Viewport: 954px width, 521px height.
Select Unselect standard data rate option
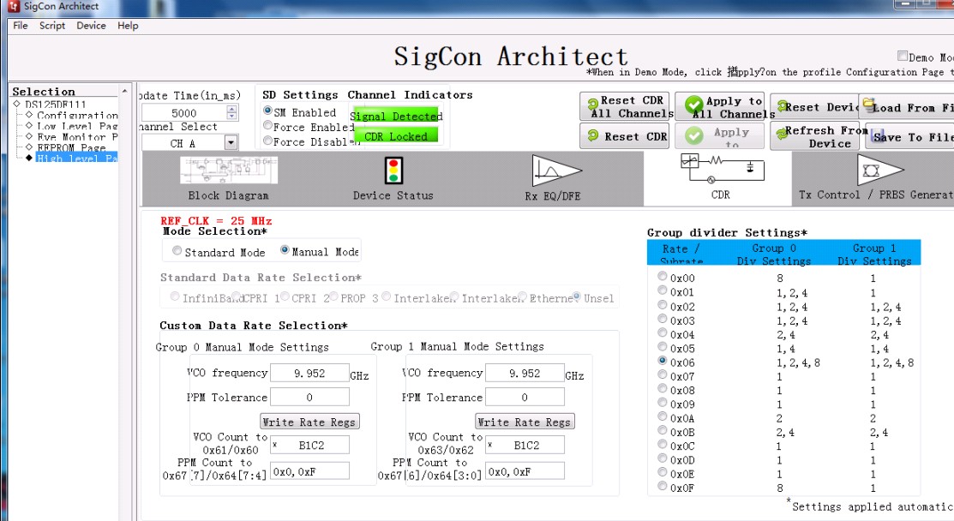point(576,296)
